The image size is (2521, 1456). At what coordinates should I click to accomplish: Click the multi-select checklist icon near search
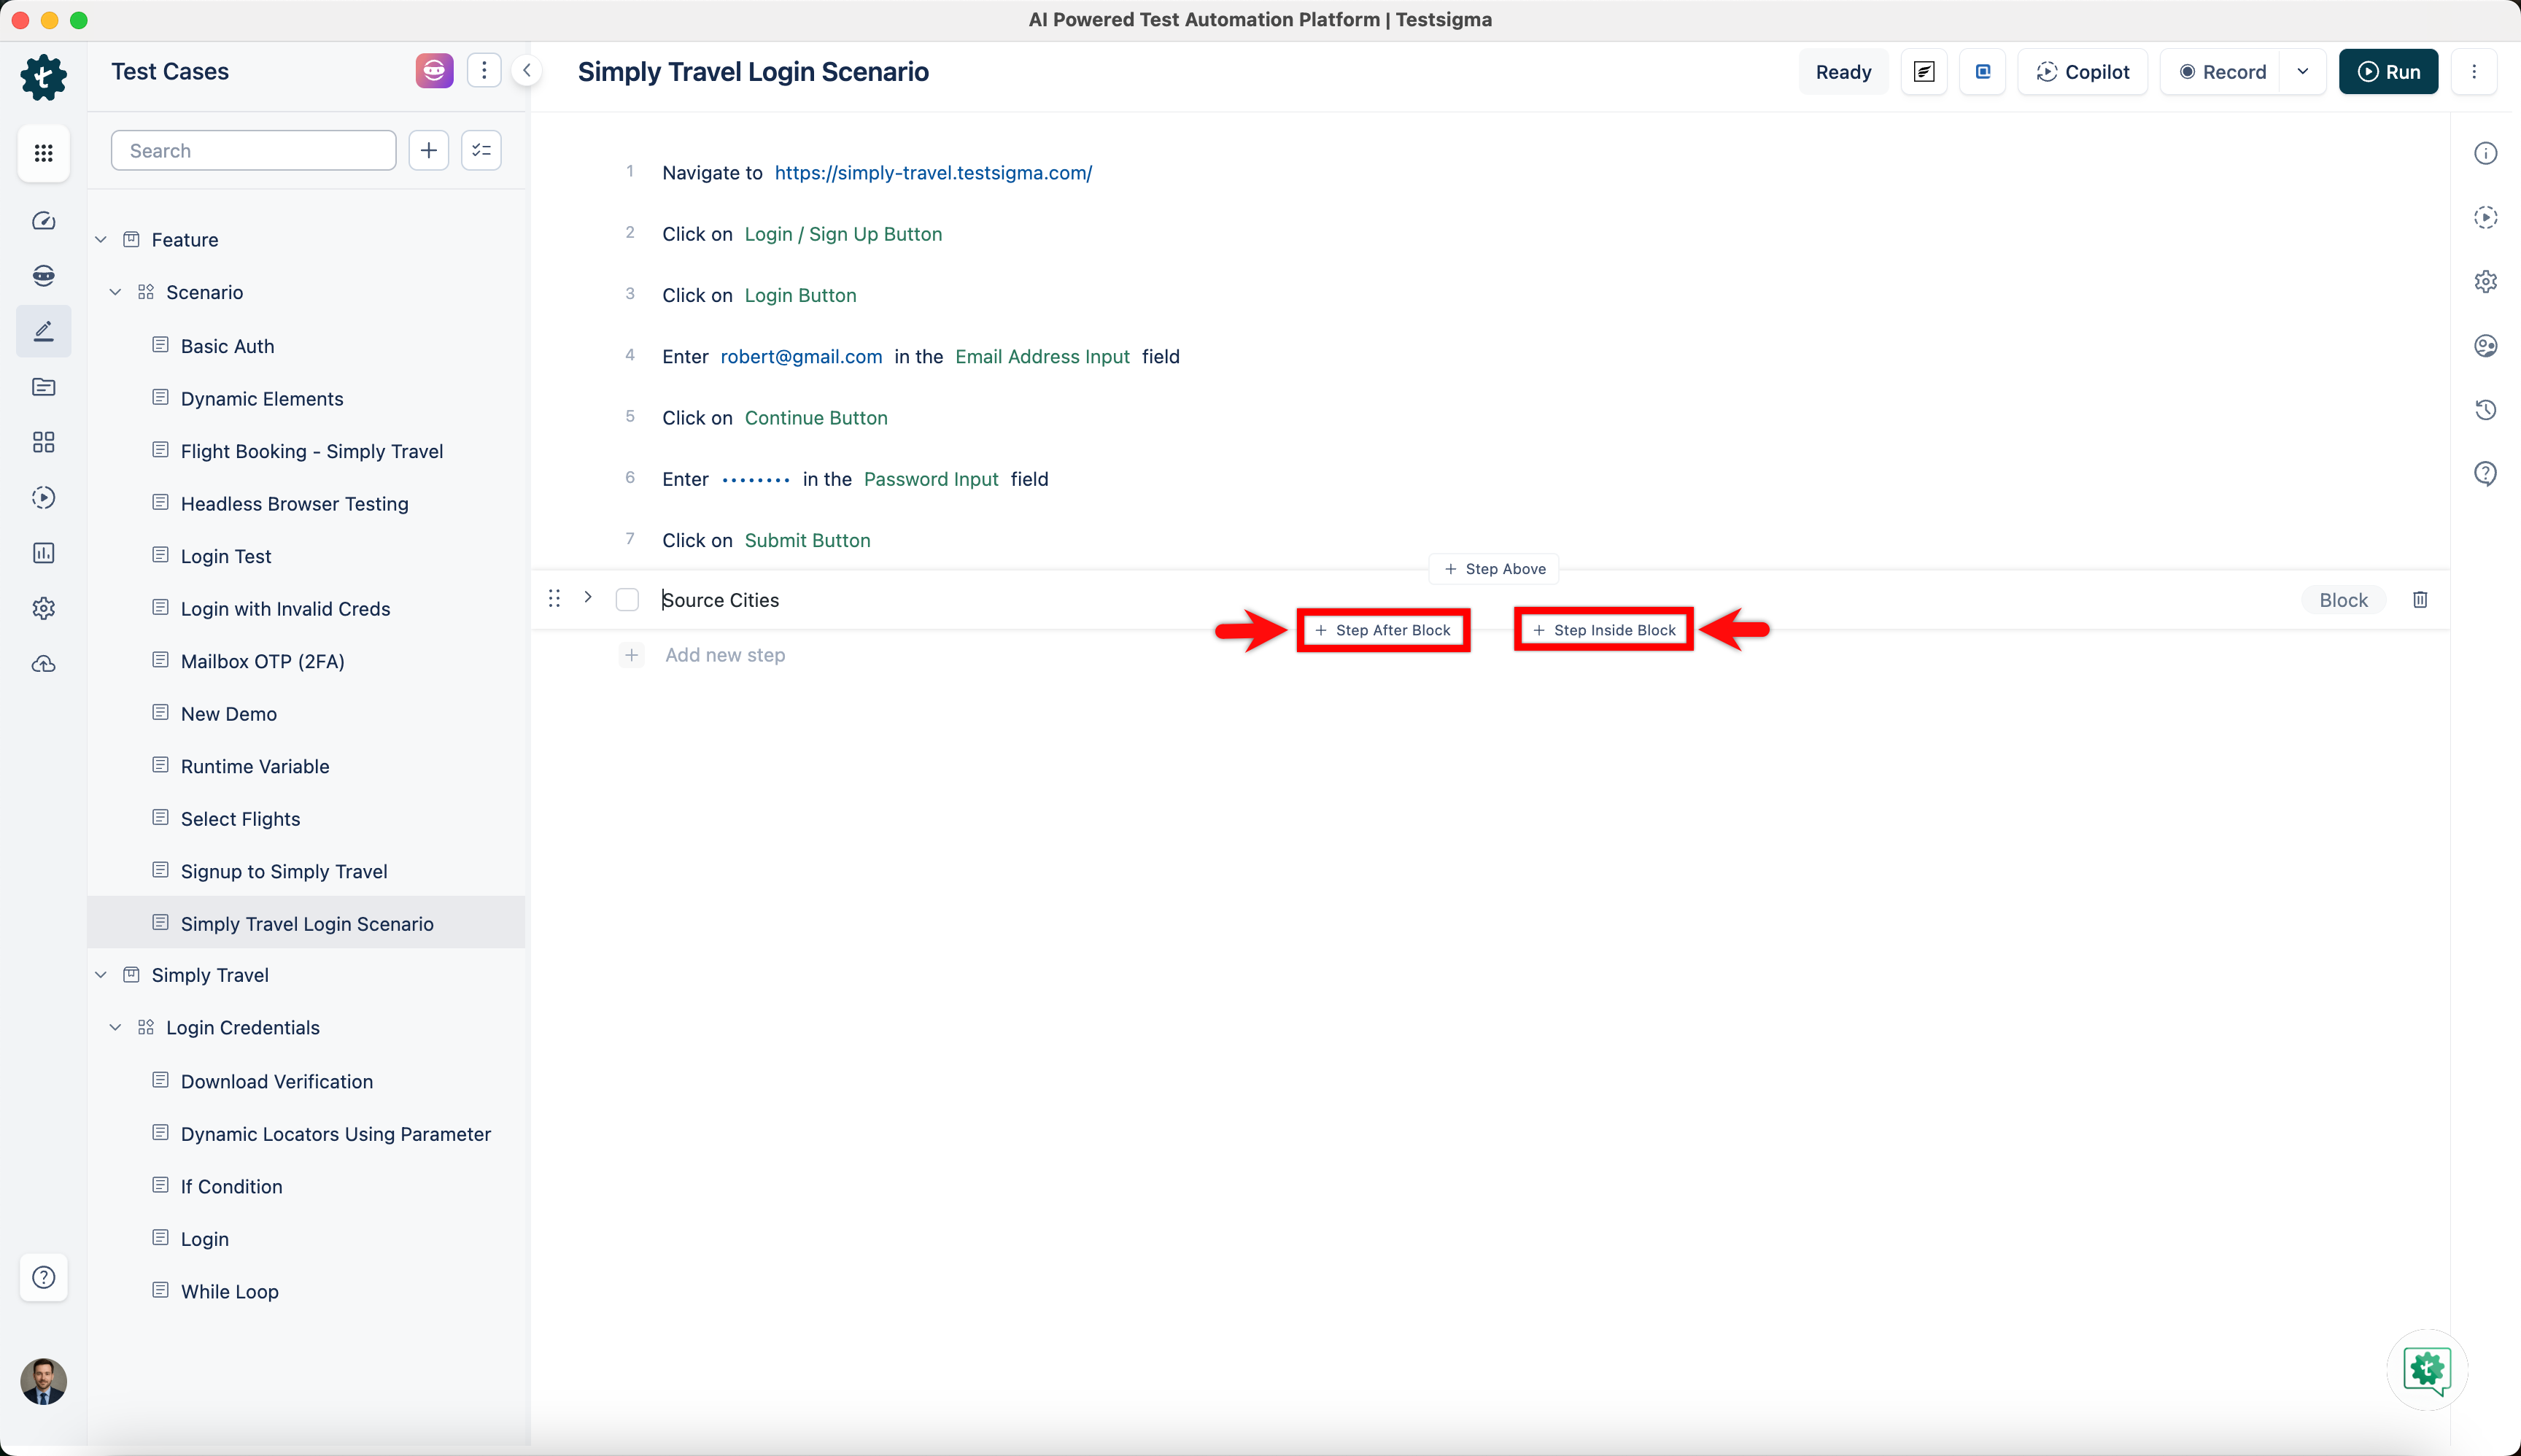[481, 150]
